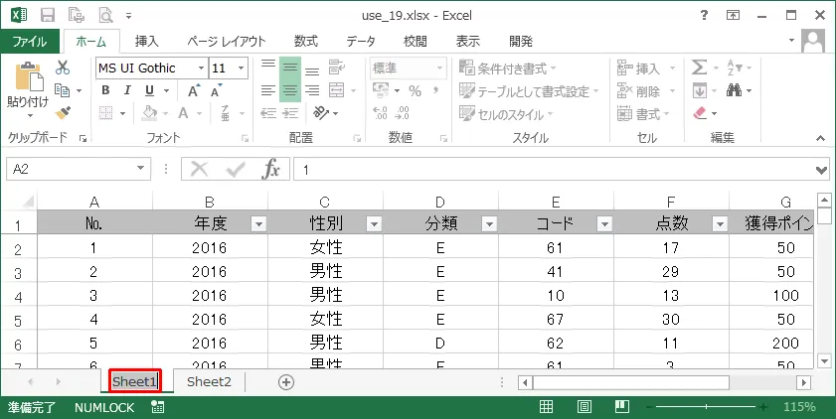Click the Orientation text angle icon

[321, 113]
